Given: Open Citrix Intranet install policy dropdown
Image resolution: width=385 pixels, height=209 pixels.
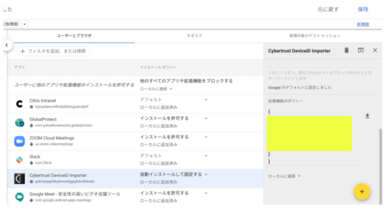Looking at the screenshot, I should pos(206,100).
